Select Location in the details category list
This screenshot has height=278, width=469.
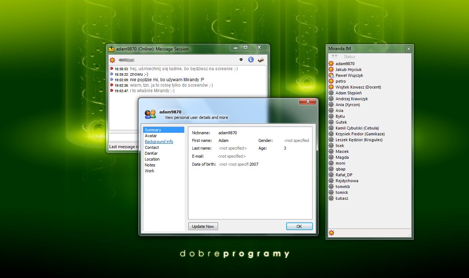[163, 159]
